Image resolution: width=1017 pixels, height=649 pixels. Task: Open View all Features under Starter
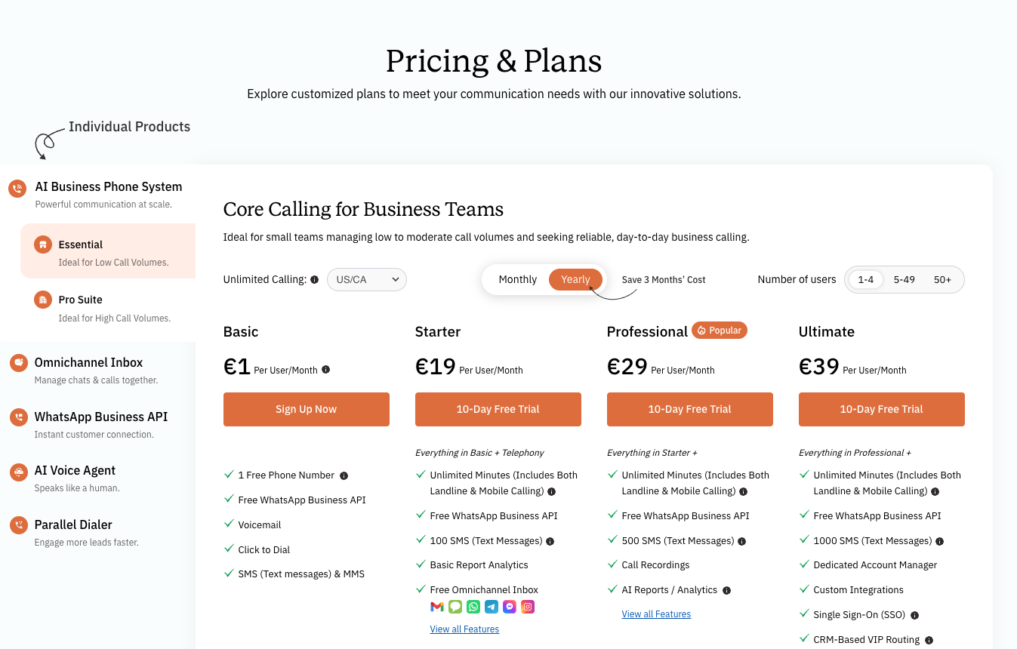464,629
